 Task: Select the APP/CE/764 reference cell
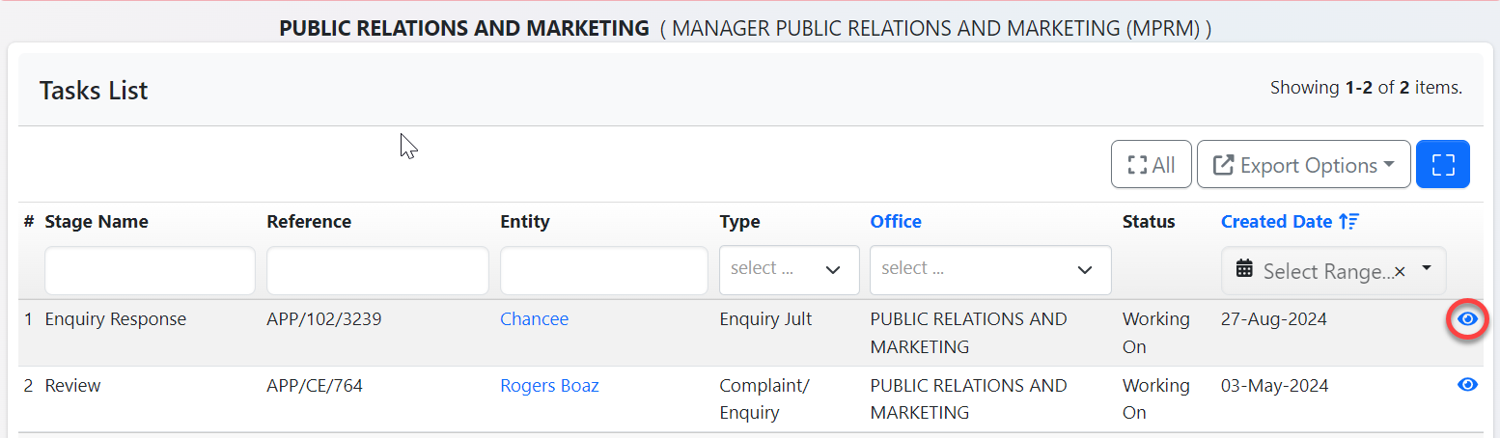click(x=315, y=386)
